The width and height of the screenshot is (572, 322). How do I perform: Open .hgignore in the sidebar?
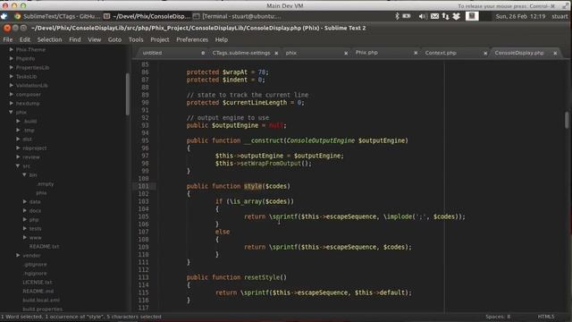(35, 273)
